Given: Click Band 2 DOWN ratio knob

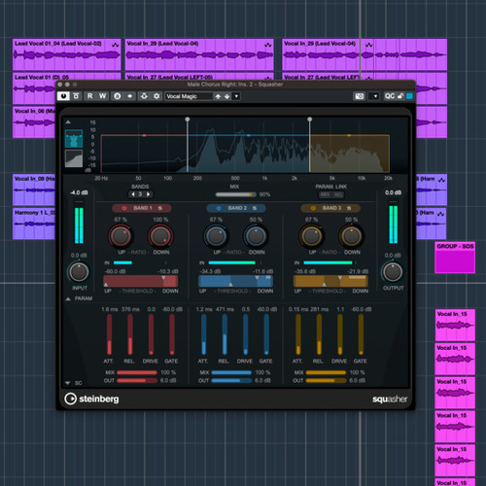Looking at the screenshot, I should click(256, 236).
